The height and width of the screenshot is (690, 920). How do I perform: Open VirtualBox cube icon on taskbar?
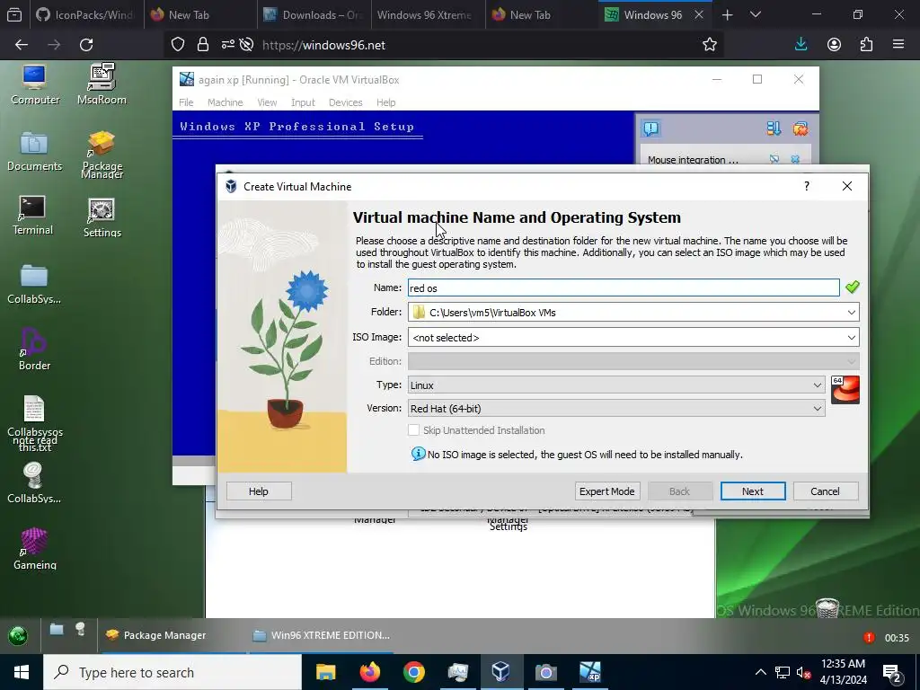click(501, 672)
